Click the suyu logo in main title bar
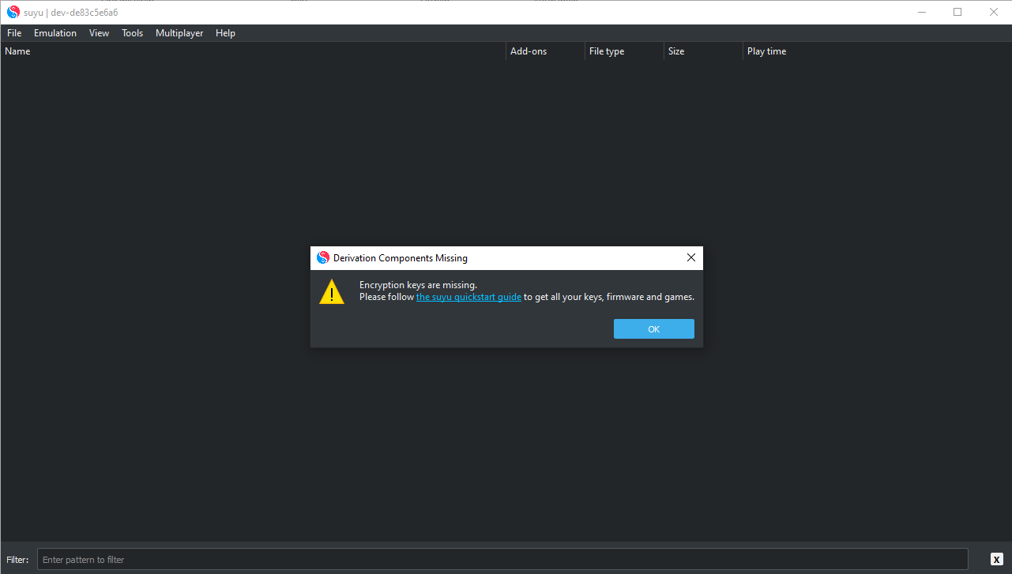 point(13,12)
